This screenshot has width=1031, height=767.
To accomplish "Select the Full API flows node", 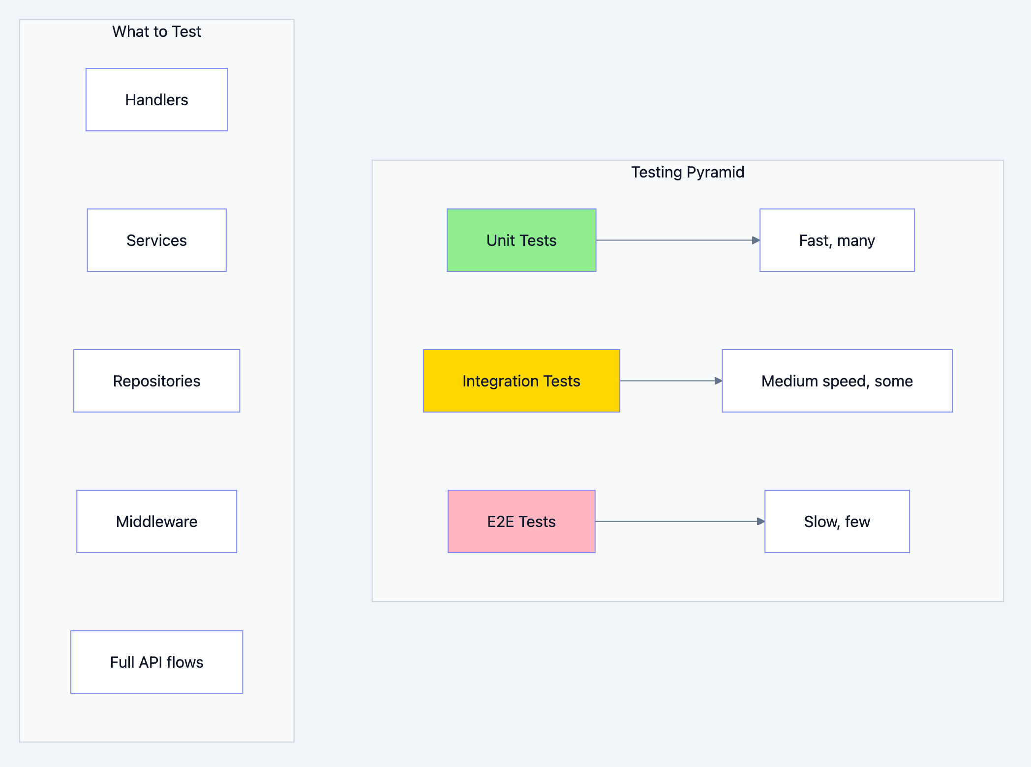I will pyautogui.click(x=156, y=662).
